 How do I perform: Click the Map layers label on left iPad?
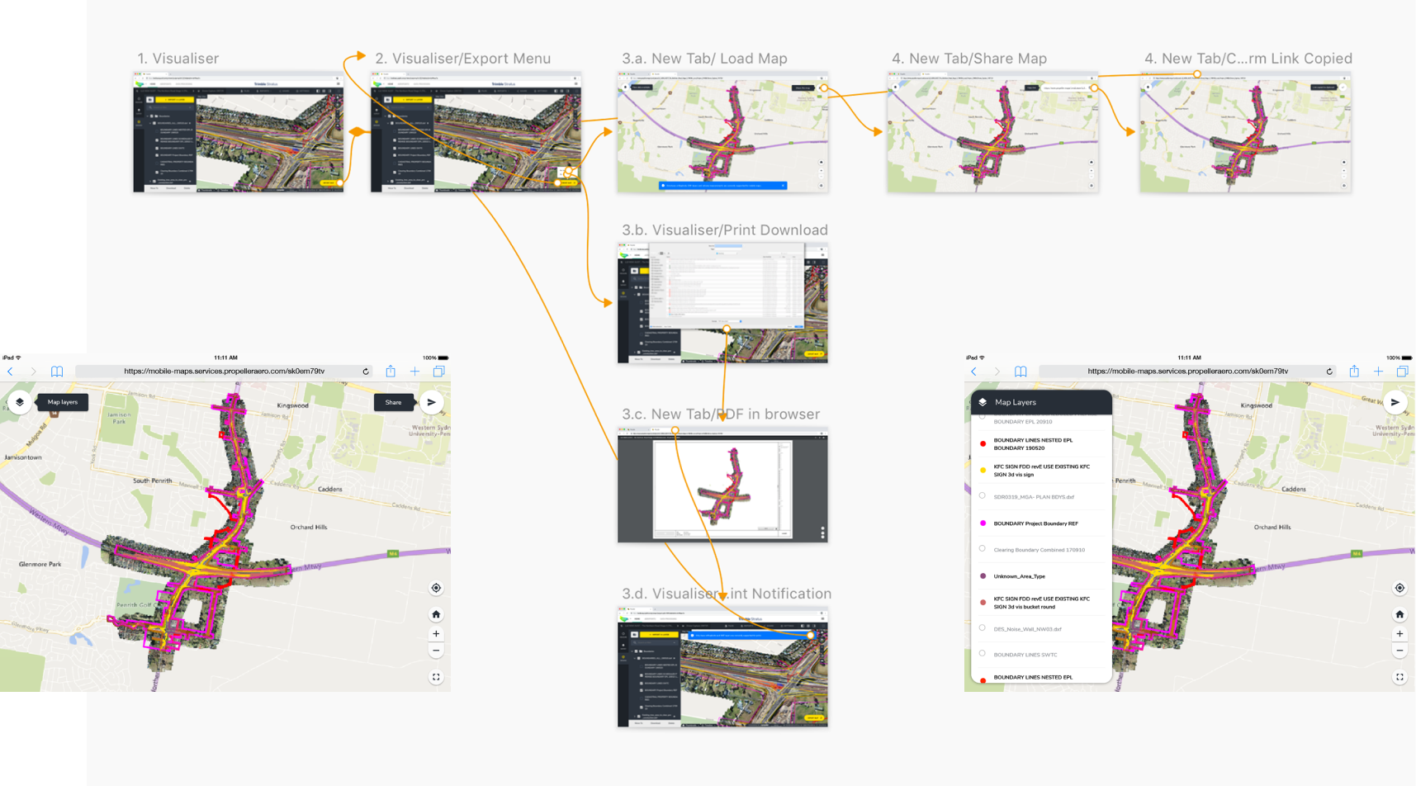pyautogui.click(x=63, y=402)
